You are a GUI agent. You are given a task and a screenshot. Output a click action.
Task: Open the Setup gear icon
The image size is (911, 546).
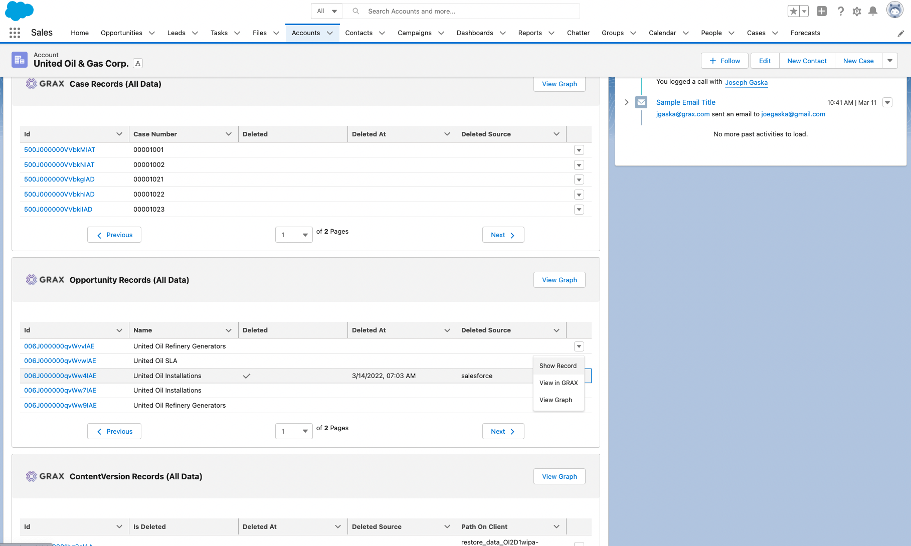click(x=857, y=11)
